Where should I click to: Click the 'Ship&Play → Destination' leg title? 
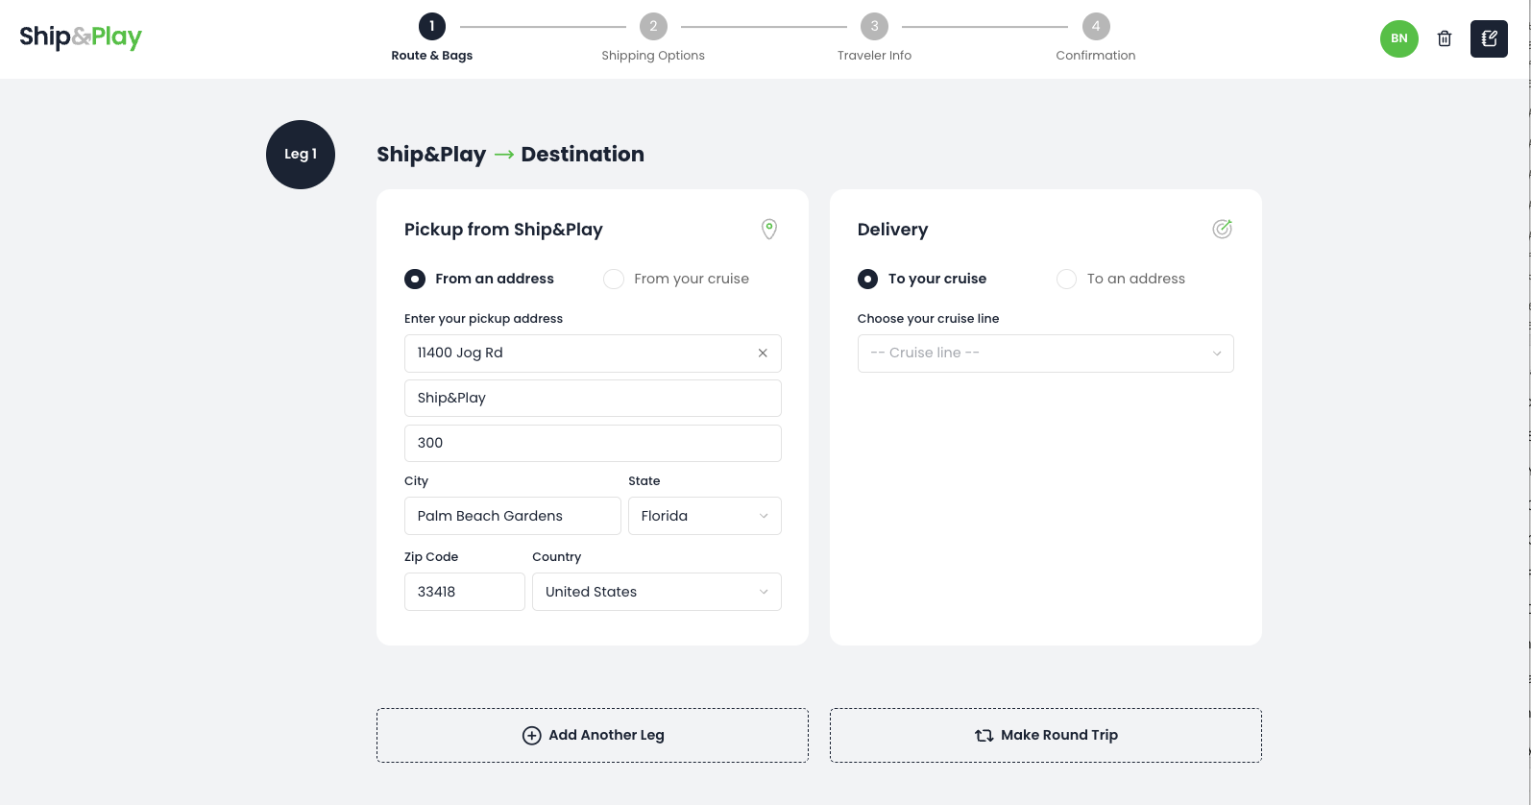[x=510, y=155]
